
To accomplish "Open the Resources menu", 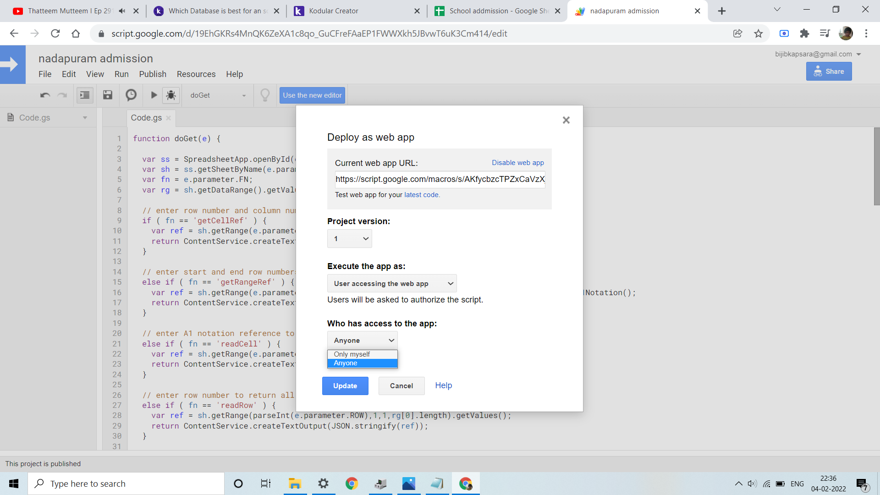I will [196, 74].
